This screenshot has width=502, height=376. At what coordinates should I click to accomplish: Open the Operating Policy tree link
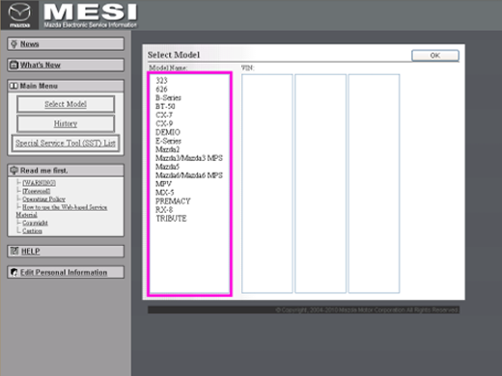[43, 199]
